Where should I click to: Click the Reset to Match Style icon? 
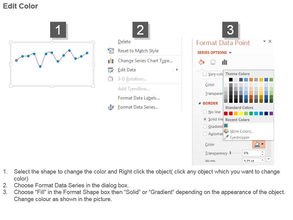[x=110, y=51]
